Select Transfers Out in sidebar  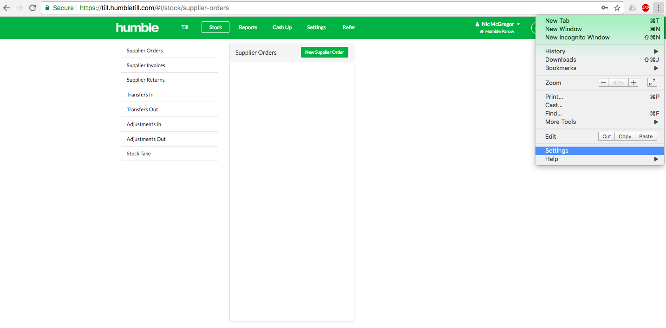coord(170,109)
